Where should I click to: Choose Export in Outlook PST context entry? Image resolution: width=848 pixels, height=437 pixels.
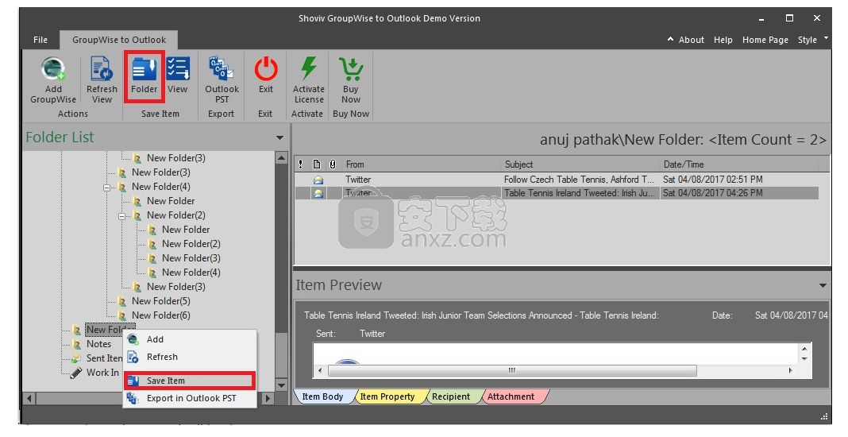(190, 399)
